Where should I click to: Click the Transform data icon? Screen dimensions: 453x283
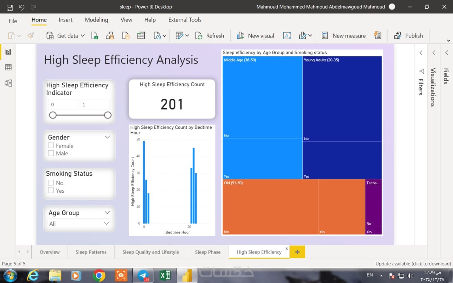point(179,35)
